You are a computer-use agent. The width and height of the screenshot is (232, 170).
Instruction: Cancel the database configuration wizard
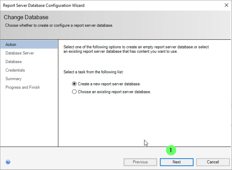[213, 162]
